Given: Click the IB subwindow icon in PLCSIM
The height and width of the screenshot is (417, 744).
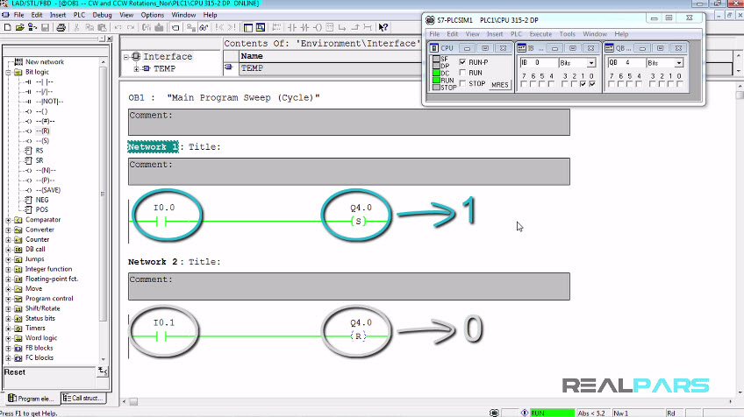Looking at the screenshot, I should tap(521, 48).
